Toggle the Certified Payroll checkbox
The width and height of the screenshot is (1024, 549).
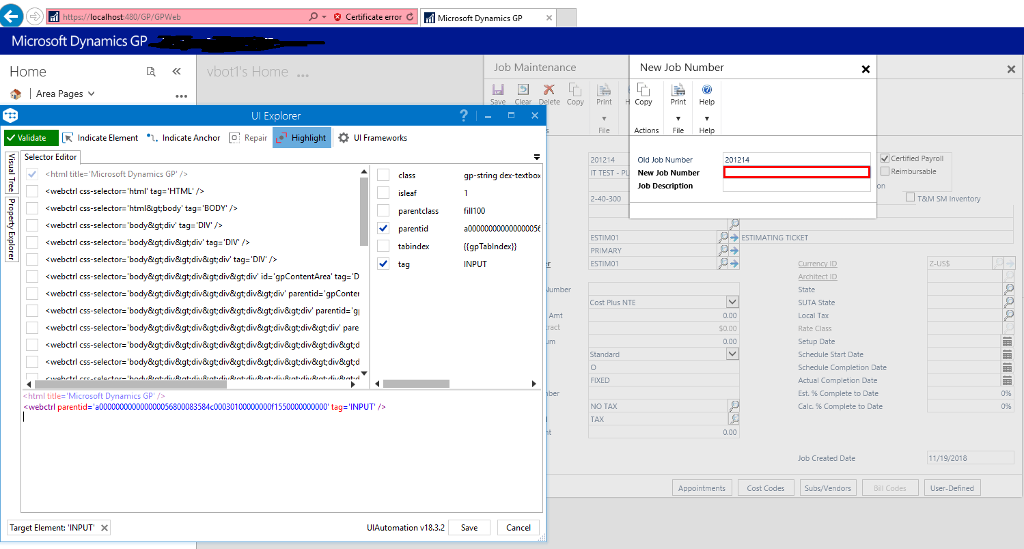pos(885,158)
